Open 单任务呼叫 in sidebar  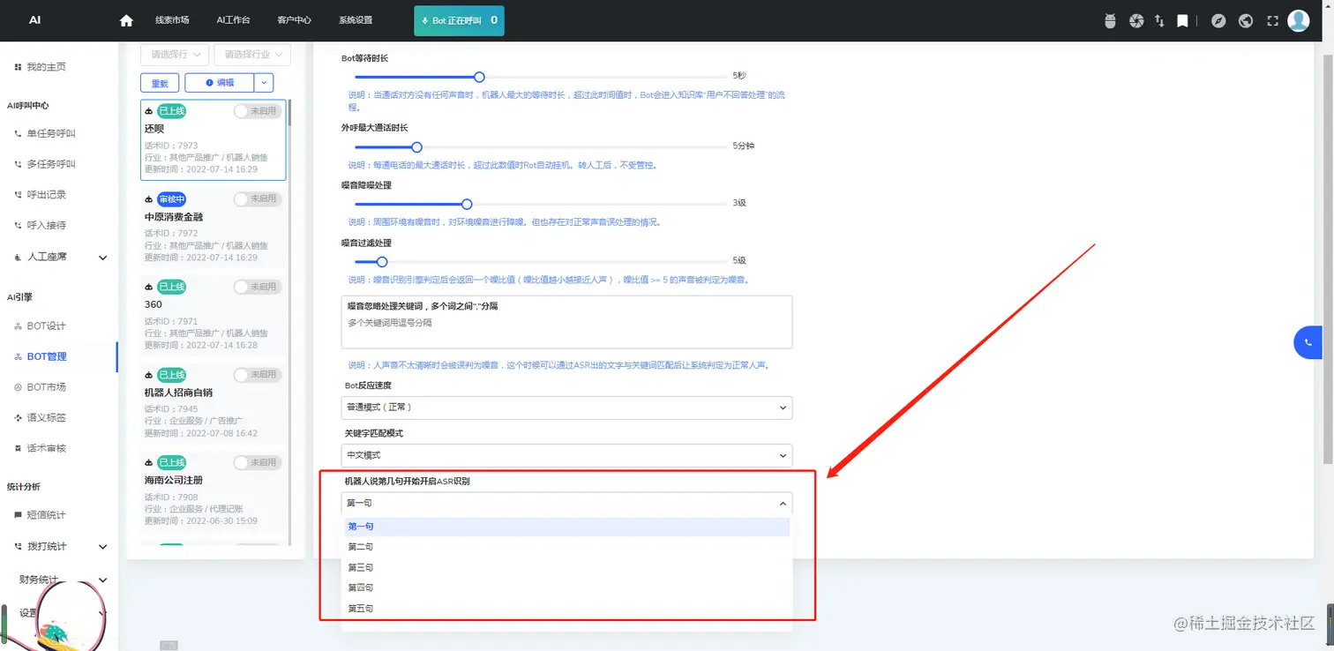pyautogui.click(x=51, y=133)
